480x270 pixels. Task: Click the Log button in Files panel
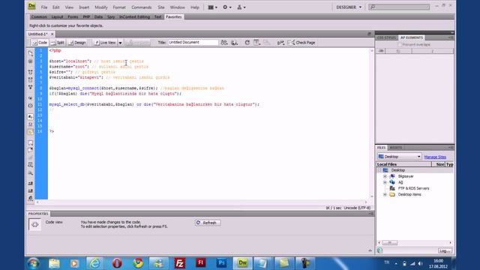[x=445, y=250]
